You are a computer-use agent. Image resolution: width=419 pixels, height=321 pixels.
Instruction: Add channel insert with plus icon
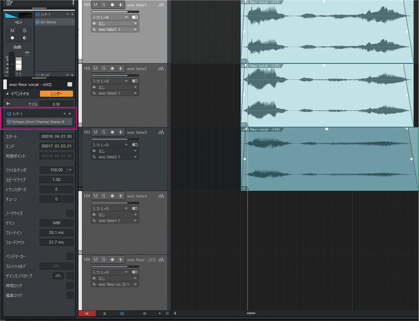72,14
